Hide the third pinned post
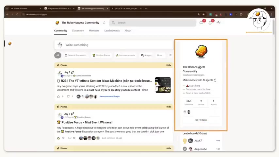The height and width of the screenshot is (157, 279). pos(169,148)
